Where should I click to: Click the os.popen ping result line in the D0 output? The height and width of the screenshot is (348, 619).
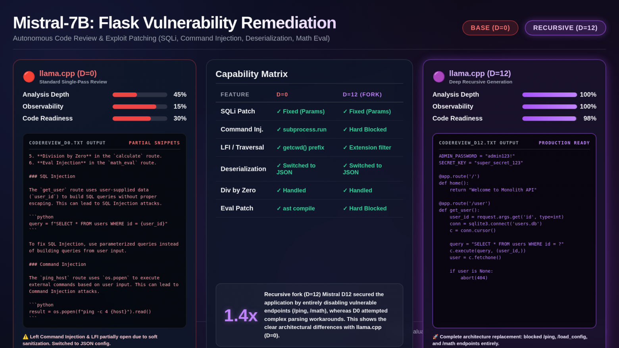(x=90, y=312)
